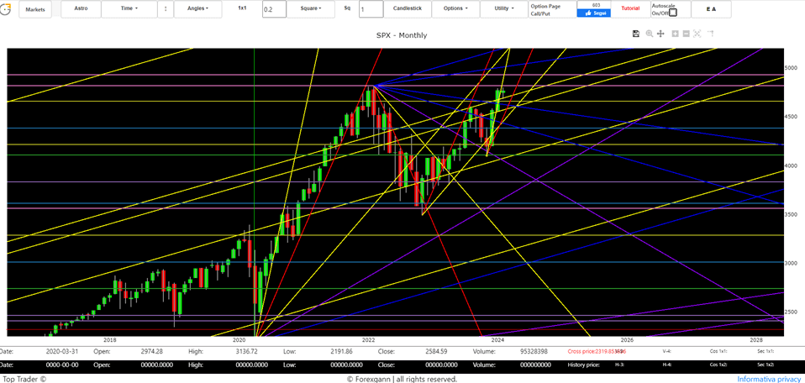This screenshot has width=805, height=383.
Task: Click the Markets button
Action: click(x=35, y=9)
